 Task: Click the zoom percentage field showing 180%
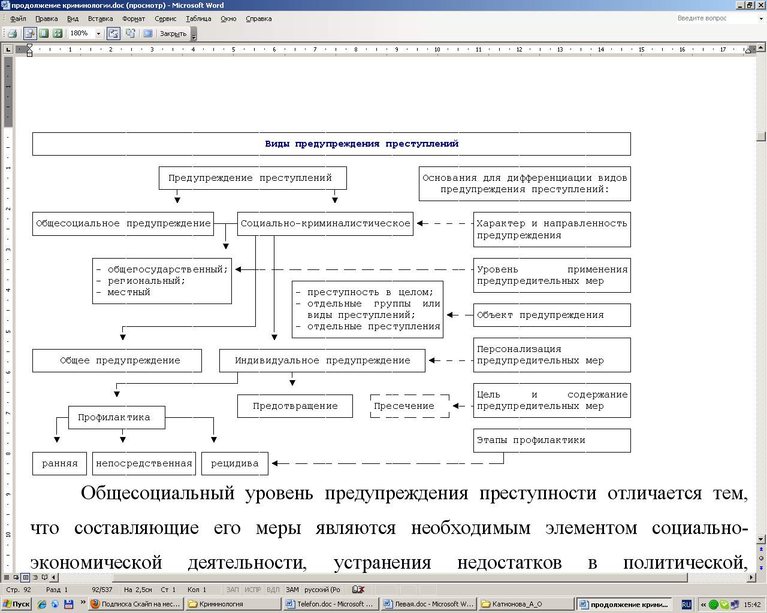click(82, 34)
